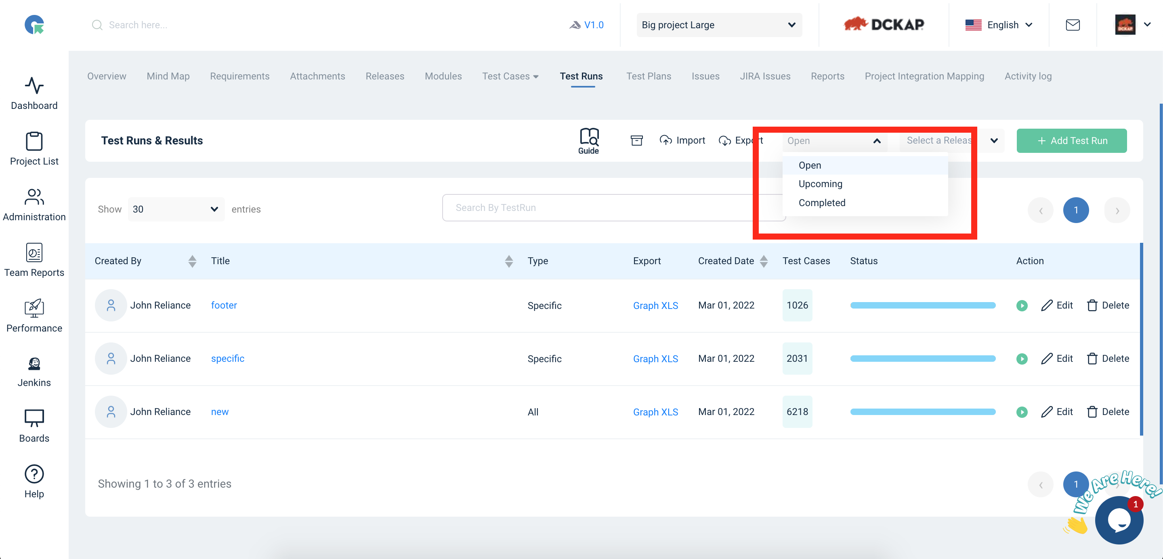The image size is (1163, 559).
Task: Click progress bar of footer row
Action: (x=922, y=305)
